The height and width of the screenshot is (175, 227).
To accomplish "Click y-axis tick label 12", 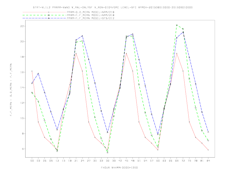I will [x=22, y=103].
